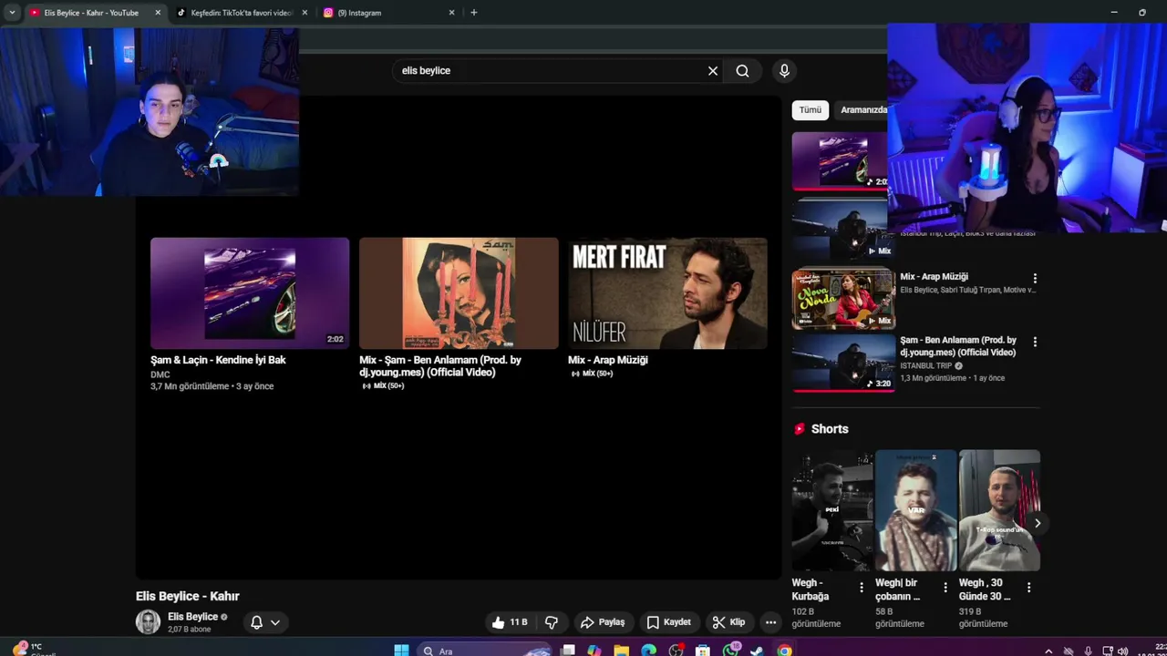Open menu for Şam - Ben Anlamam sidebar video
The image size is (1167, 656).
tap(1034, 342)
